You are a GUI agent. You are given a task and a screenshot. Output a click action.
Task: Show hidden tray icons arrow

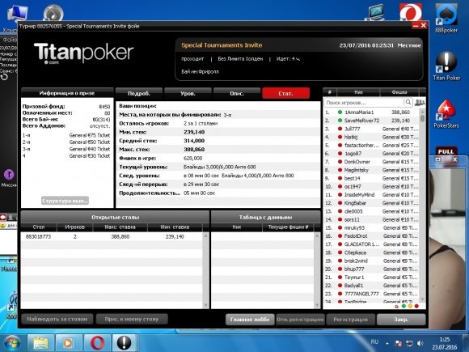387,343
